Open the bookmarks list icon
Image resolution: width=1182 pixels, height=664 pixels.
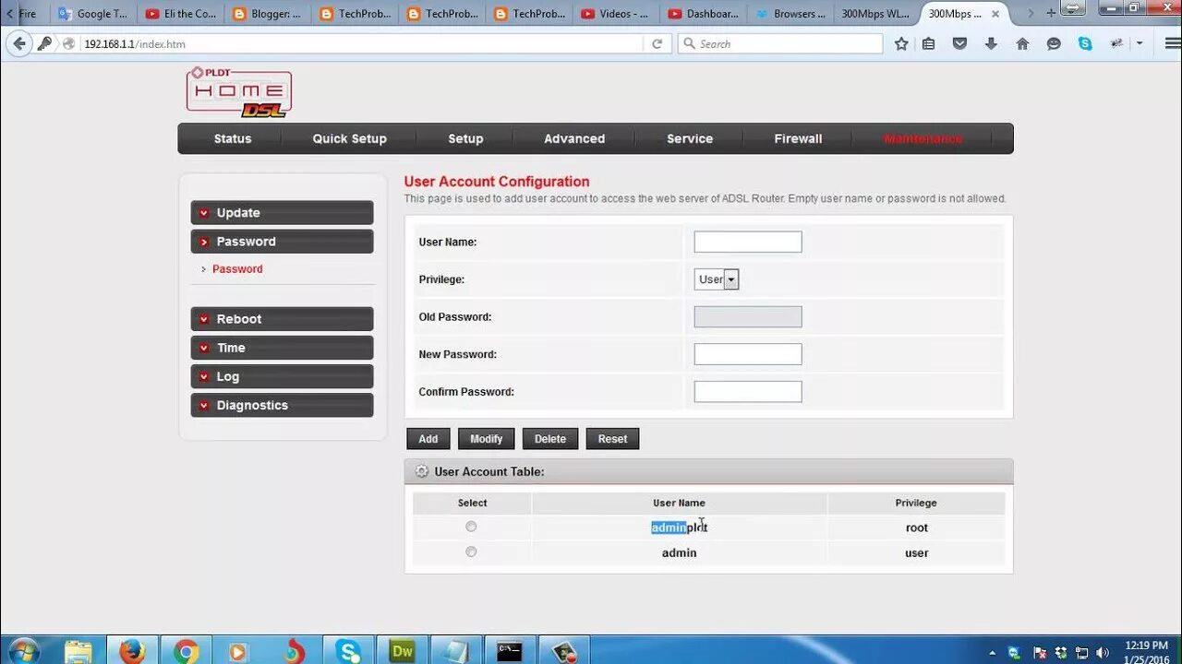coord(929,43)
